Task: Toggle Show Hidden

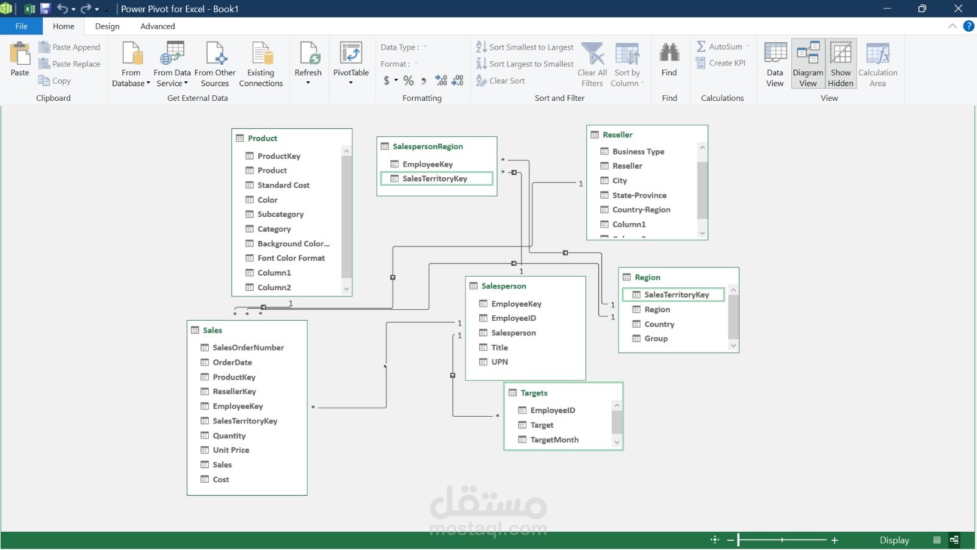Action: click(841, 64)
